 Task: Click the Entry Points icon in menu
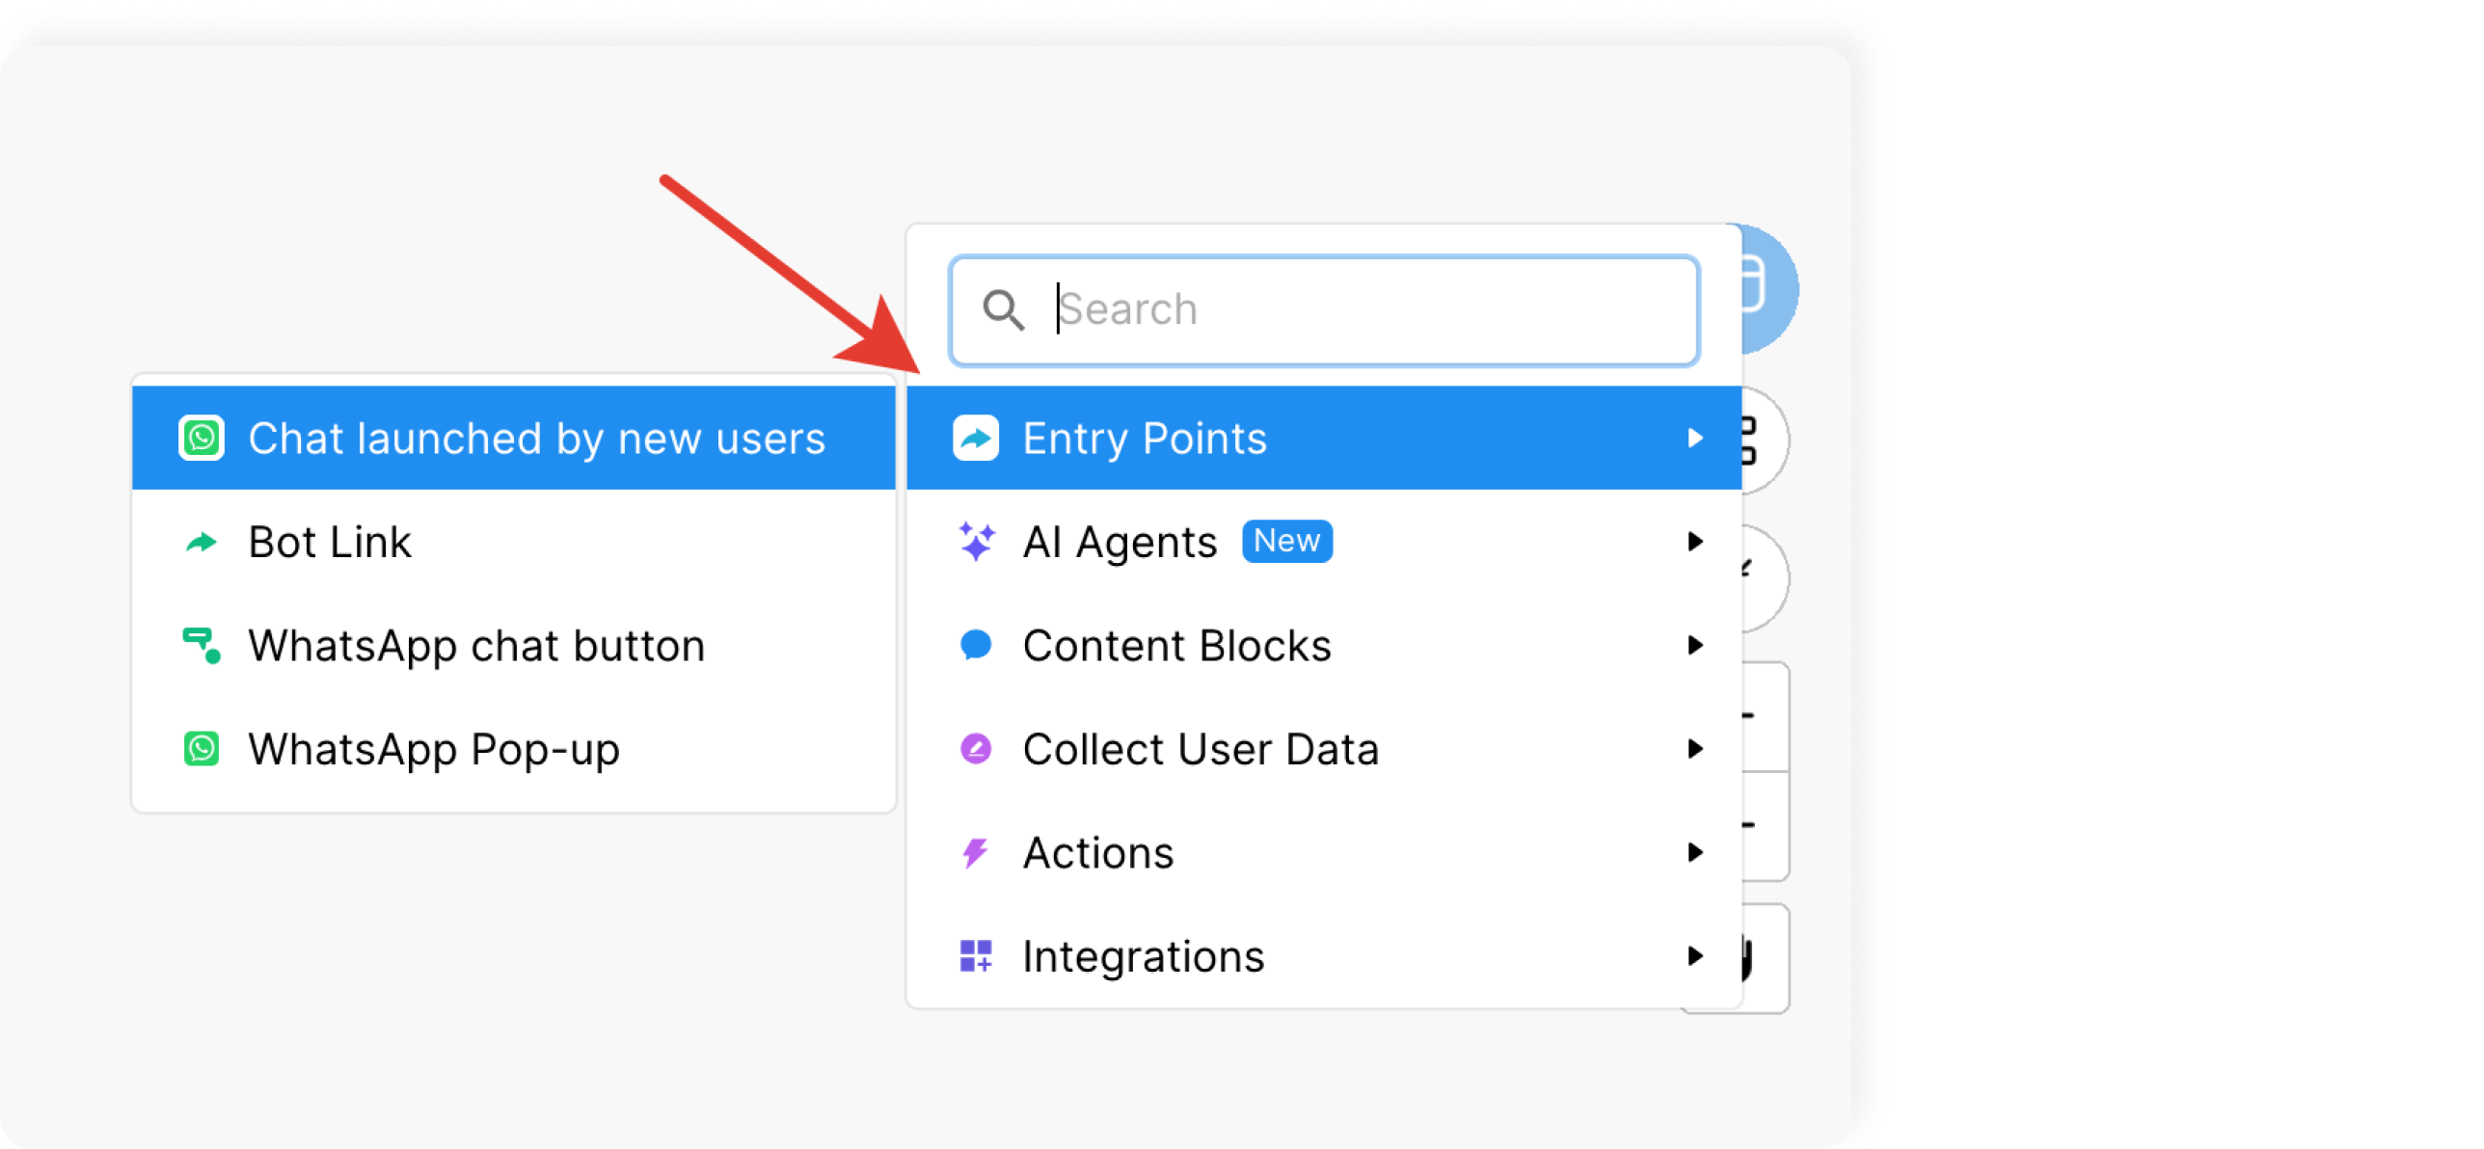973,440
